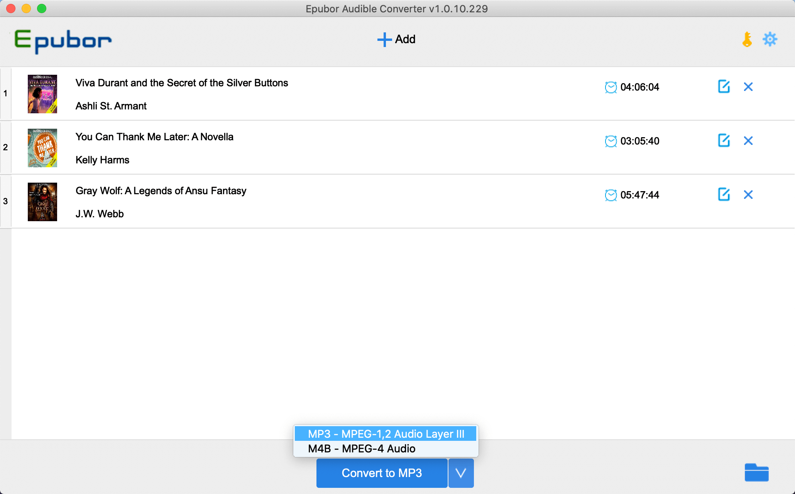Click author name J.W. Webb

[x=100, y=214]
